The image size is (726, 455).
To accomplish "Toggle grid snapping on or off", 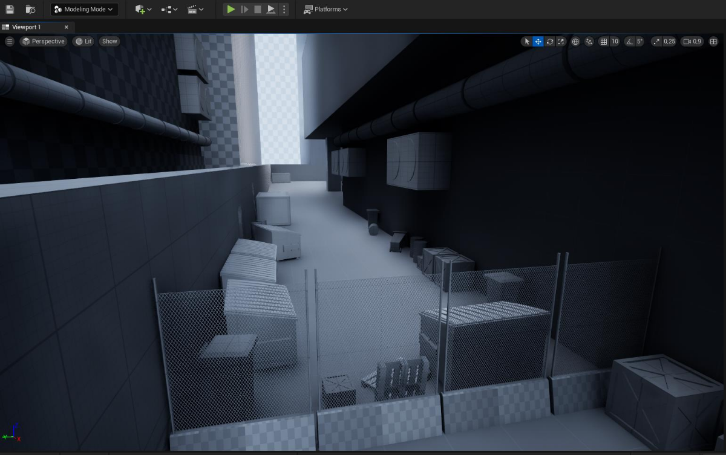I will [x=603, y=41].
